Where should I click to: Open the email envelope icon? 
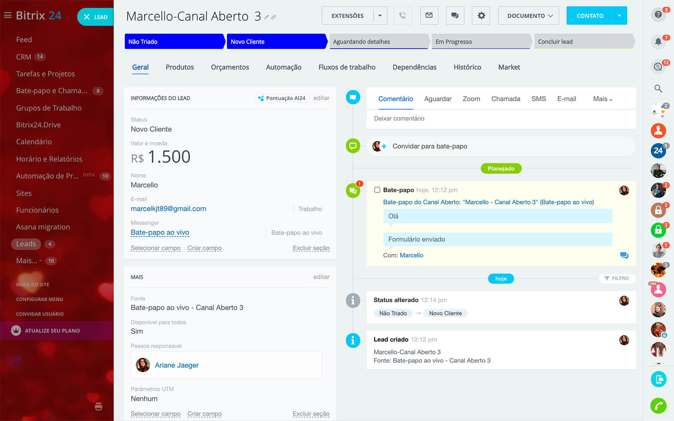click(x=429, y=16)
